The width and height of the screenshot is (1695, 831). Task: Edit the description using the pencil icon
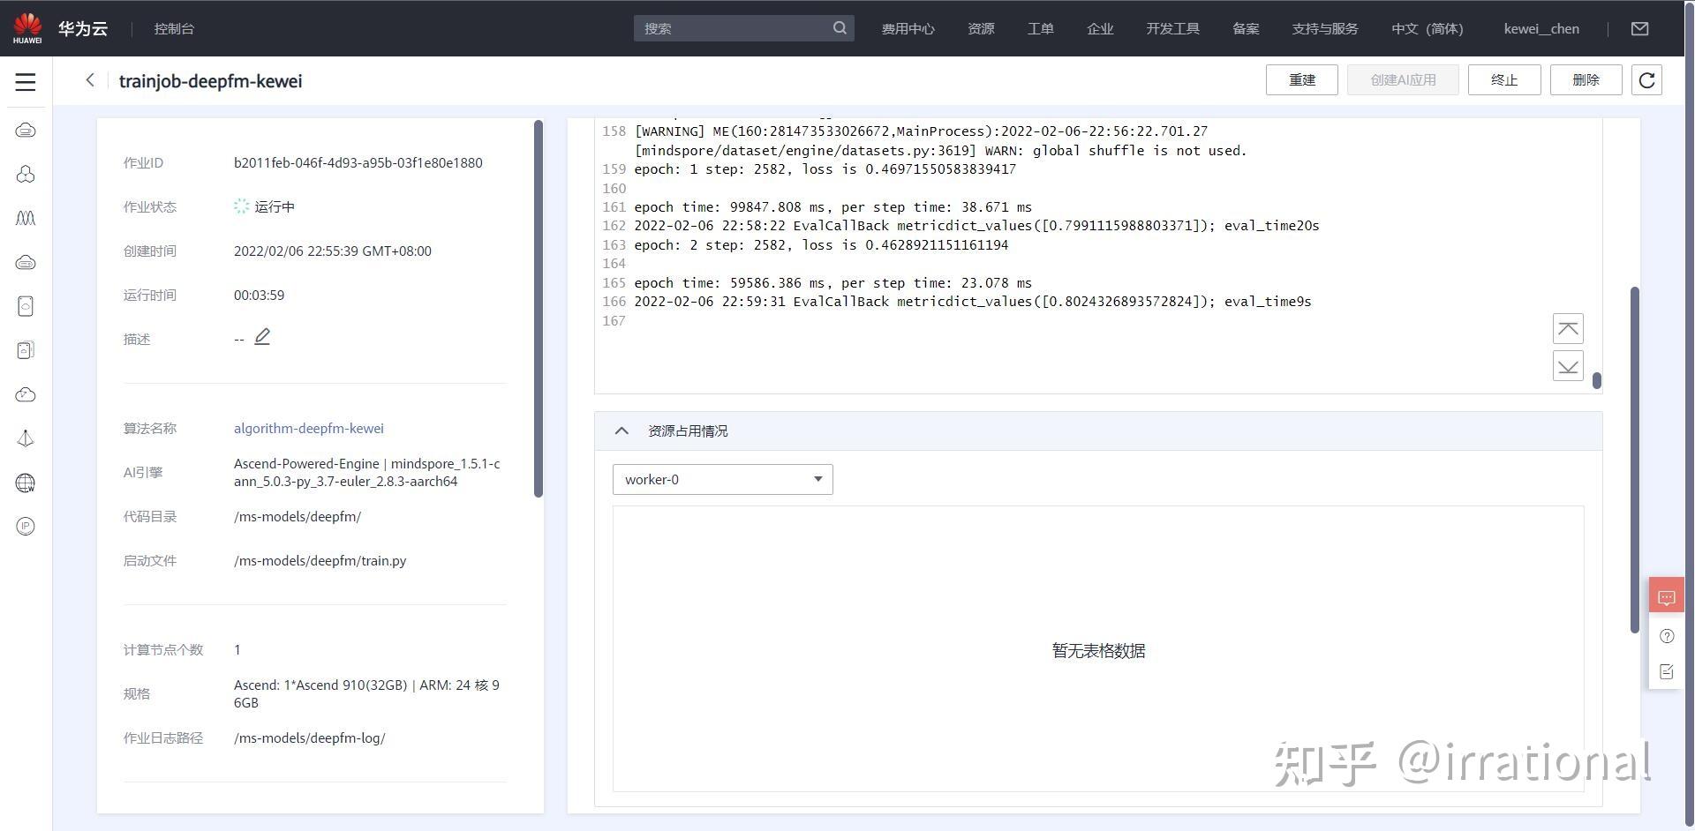point(262,337)
